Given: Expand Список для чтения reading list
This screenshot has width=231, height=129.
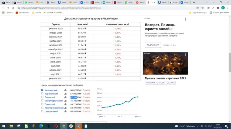Looking at the screenshot, I should [220, 13].
